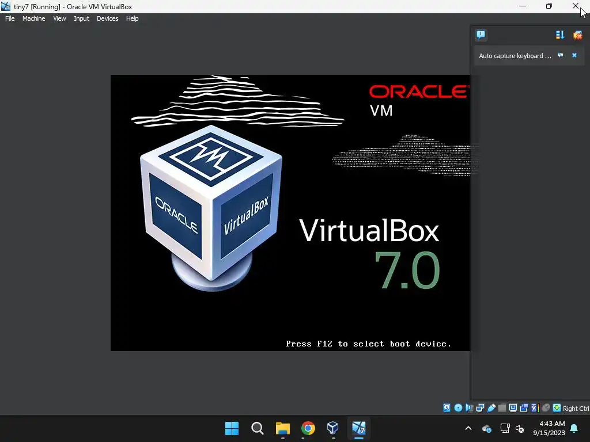The width and height of the screenshot is (590, 442).
Task: Open the View menu
Action: coord(59,18)
